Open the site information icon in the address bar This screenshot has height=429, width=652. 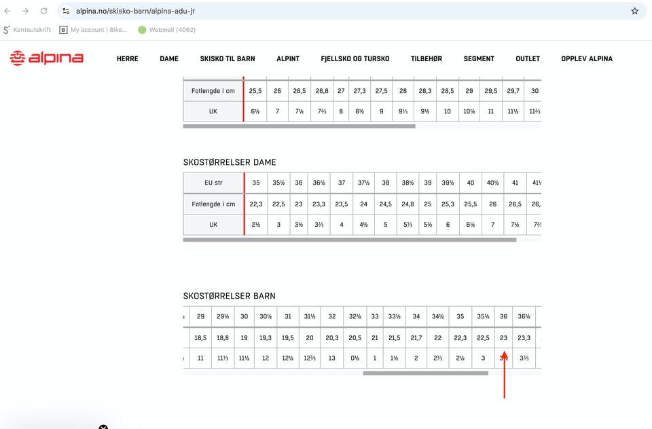(x=66, y=12)
